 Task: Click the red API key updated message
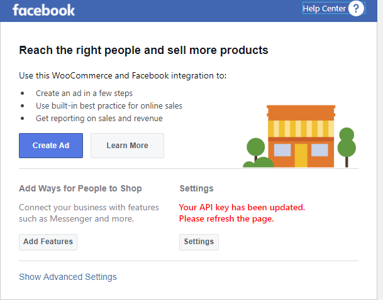click(242, 213)
